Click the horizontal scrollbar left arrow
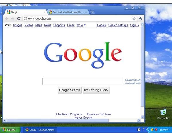Viewport: 172px width, 134px height. (x=5, y=120)
